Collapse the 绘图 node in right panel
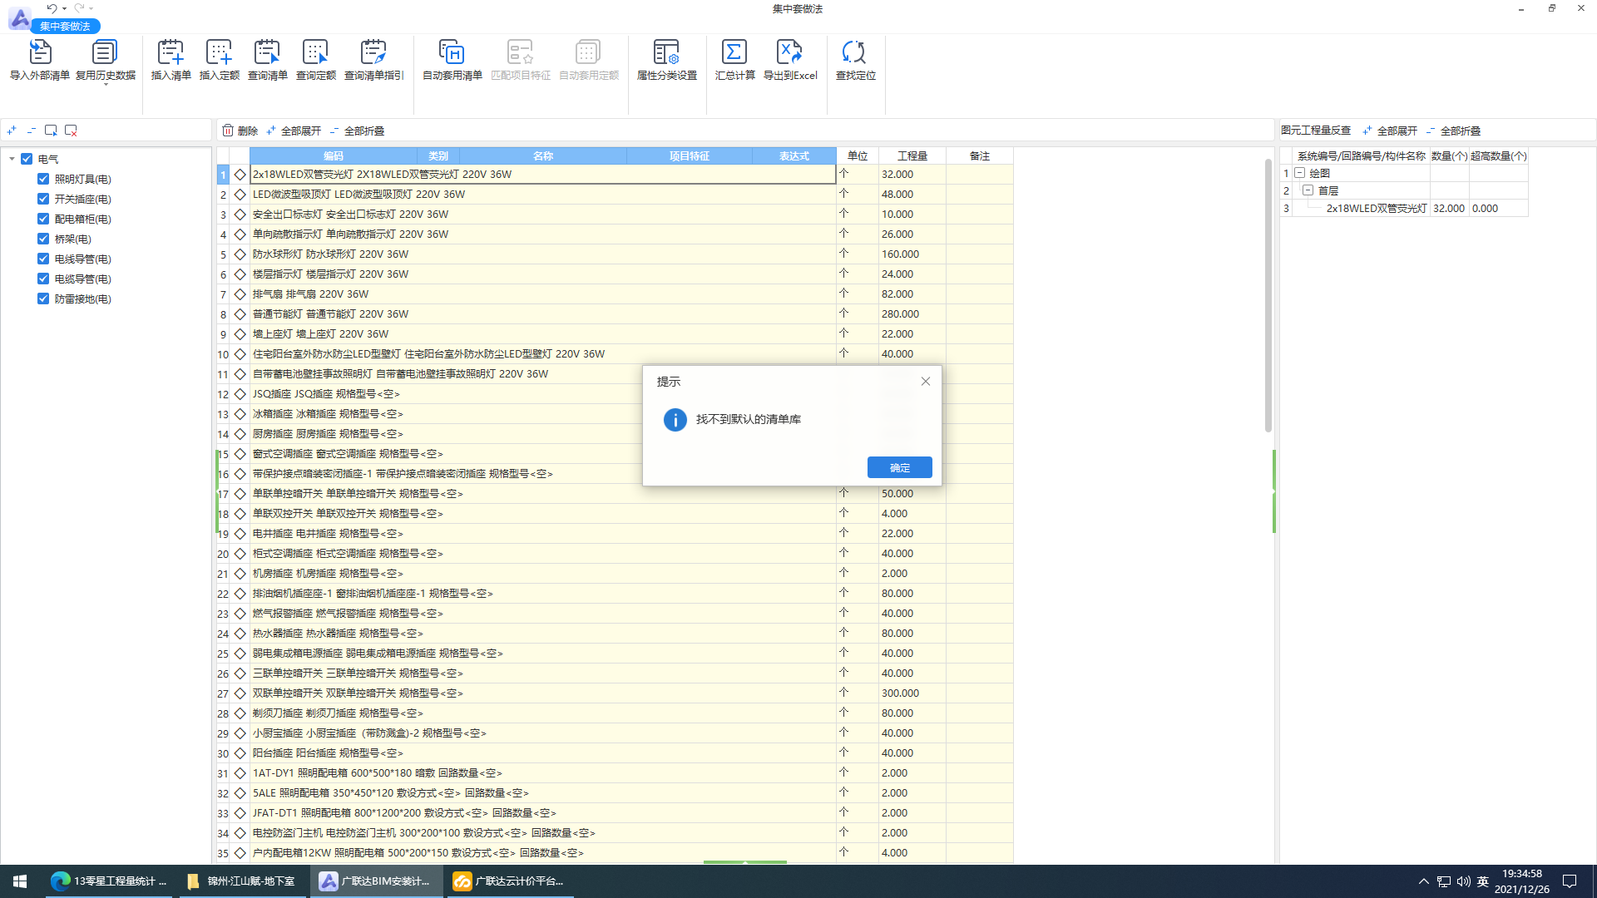1597x898 pixels. click(x=1300, y=173)
